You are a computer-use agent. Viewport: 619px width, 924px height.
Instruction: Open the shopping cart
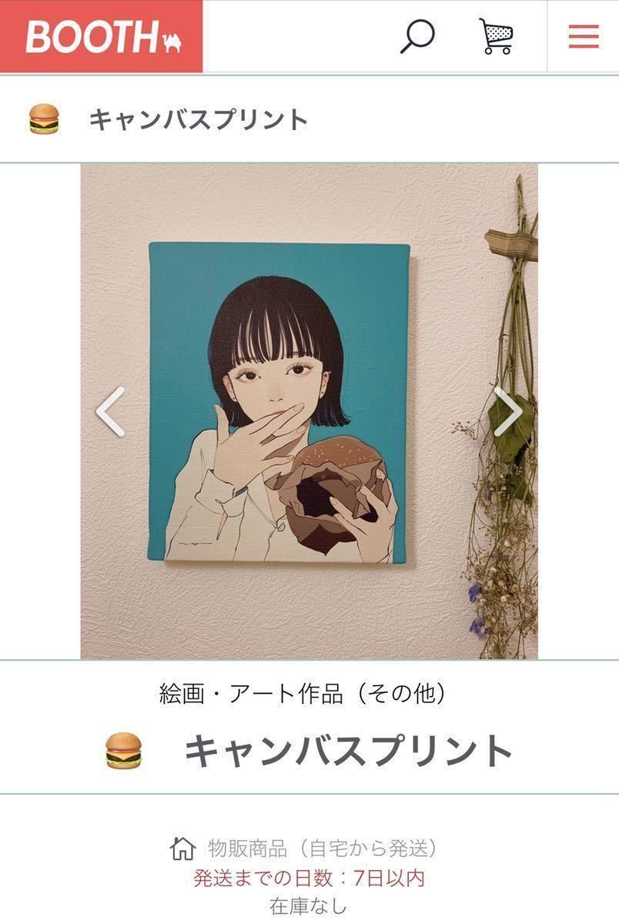(x=496, y=36)
